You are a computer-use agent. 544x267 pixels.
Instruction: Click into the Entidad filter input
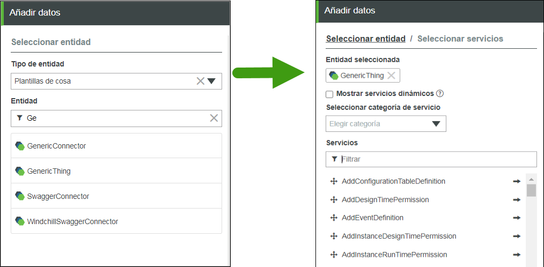pos(116,118)
